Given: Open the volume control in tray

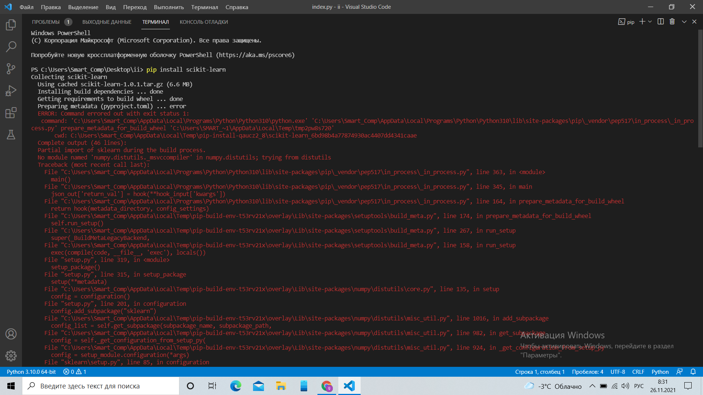Looking at the screenshot, I should pyautogui.click(x=625, y=386).
